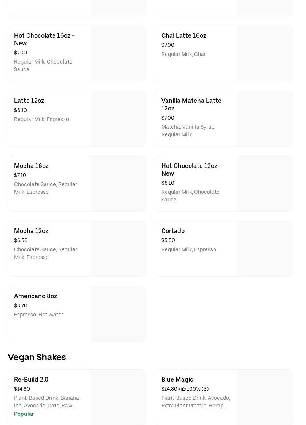Screen dimensions: 306x425
Task: Open the Hot Chocolate 16oz - New item
Action: pyautogui.click(x=45, y=39)
